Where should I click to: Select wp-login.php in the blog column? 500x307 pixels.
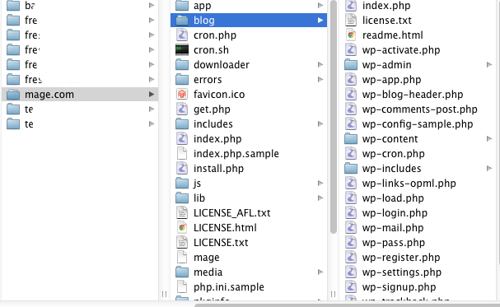pyautogui.click(x=395, y=213)
